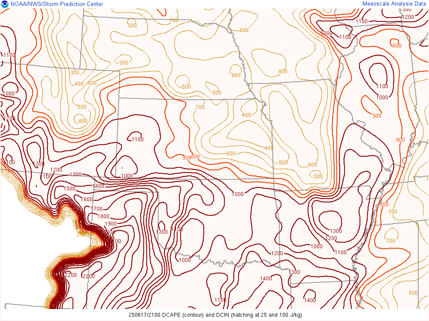Image resolution: width=429 pixels, height=321 pixels.
Task: Click the NOAA/NWS/Storm Prediction Center header title
Action: pyautogui.click(x=57, y=4)
